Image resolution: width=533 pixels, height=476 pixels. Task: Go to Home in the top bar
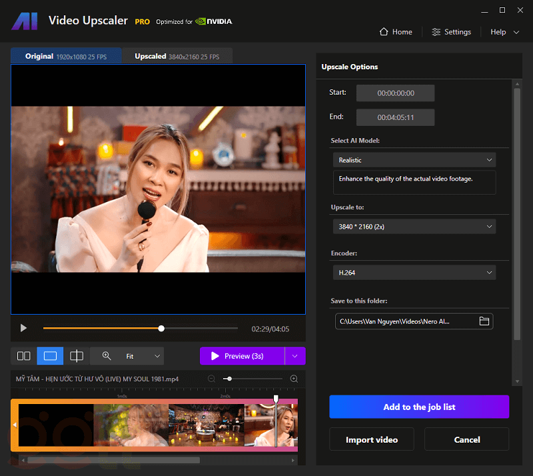(396, 32)
